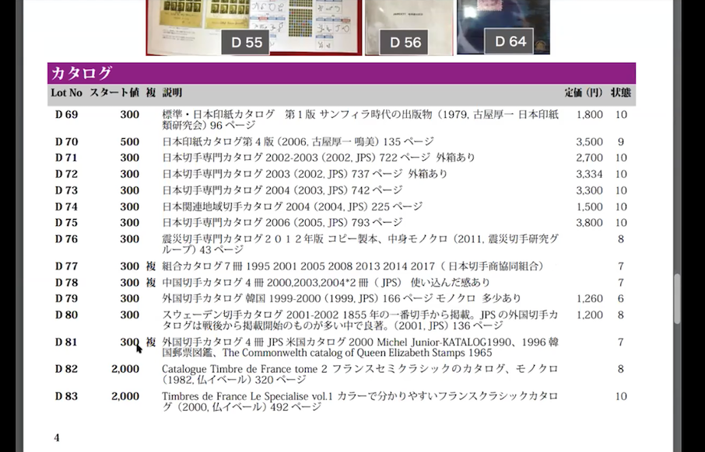The height and width of the screenshot is (452, 705).
Task: Select the D 64 photo thumbnail
Action: pos(503,26)
